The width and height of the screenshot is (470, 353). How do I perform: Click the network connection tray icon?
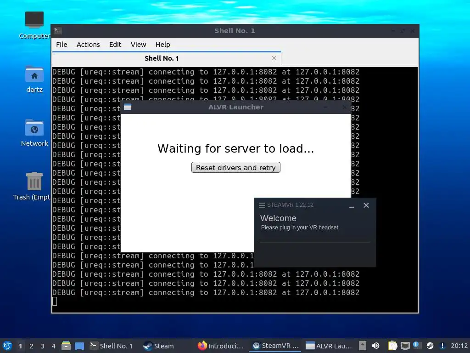[x=405, y=346]
